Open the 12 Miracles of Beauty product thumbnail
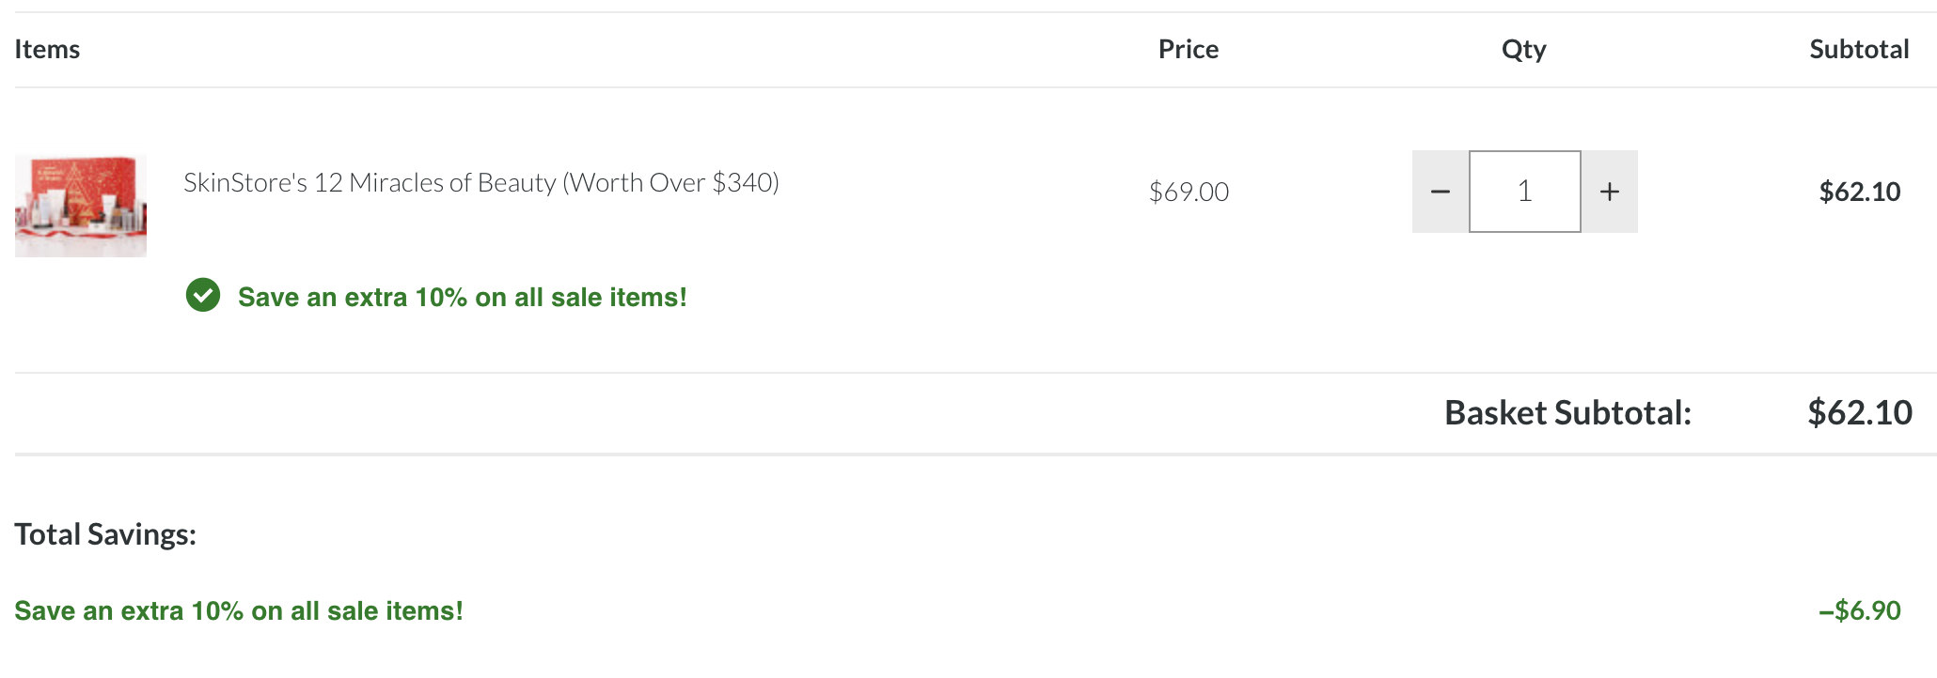 coord(81,206)
